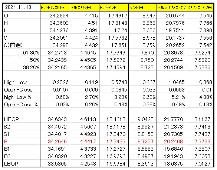Click the ドルトルコリラ yellow header cell

click(x=55, y=8)
